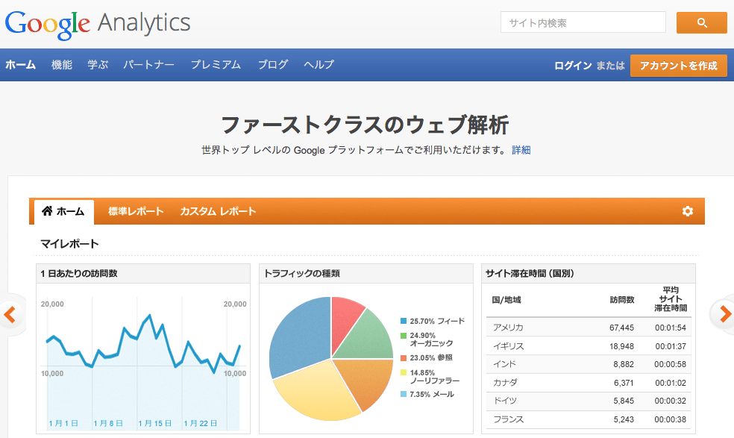
Task: Open the settings gear on the report bar
Action: point(686,211)
